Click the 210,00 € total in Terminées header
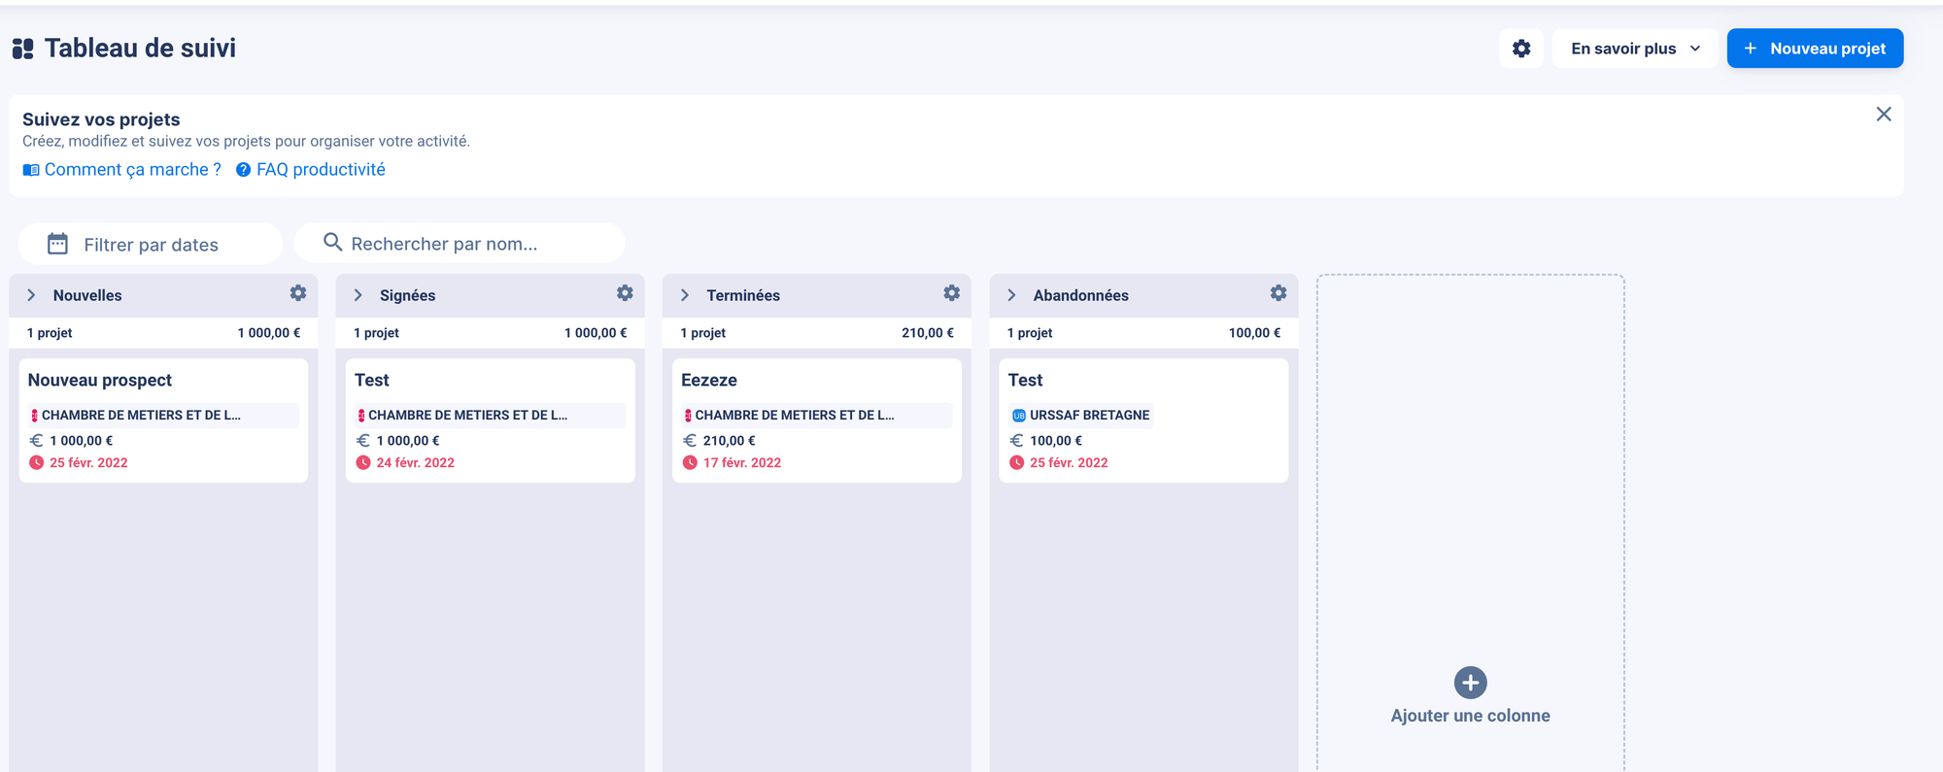The image size is (1943, 772). 928,333
